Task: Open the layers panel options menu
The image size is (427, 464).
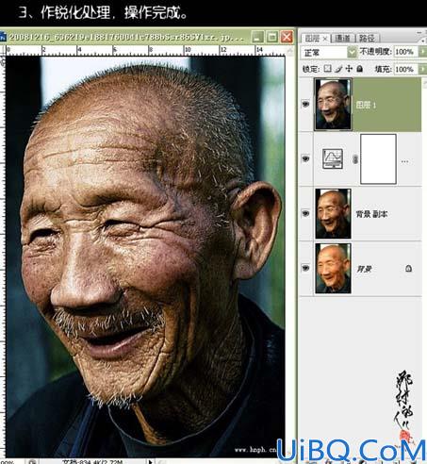Action: coord(423,41)
